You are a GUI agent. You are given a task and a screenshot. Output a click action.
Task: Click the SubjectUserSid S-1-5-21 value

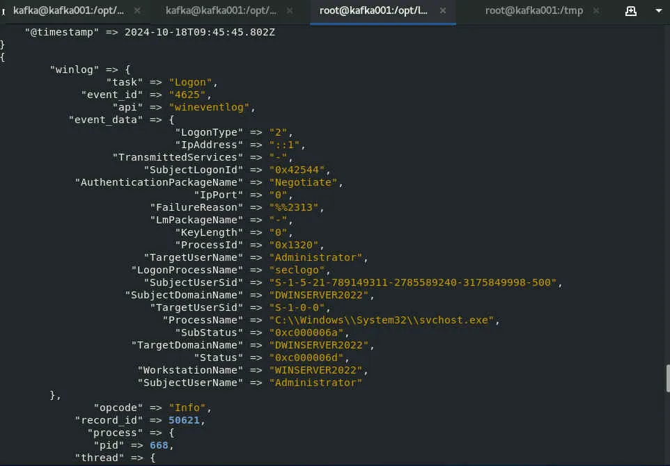413,282
